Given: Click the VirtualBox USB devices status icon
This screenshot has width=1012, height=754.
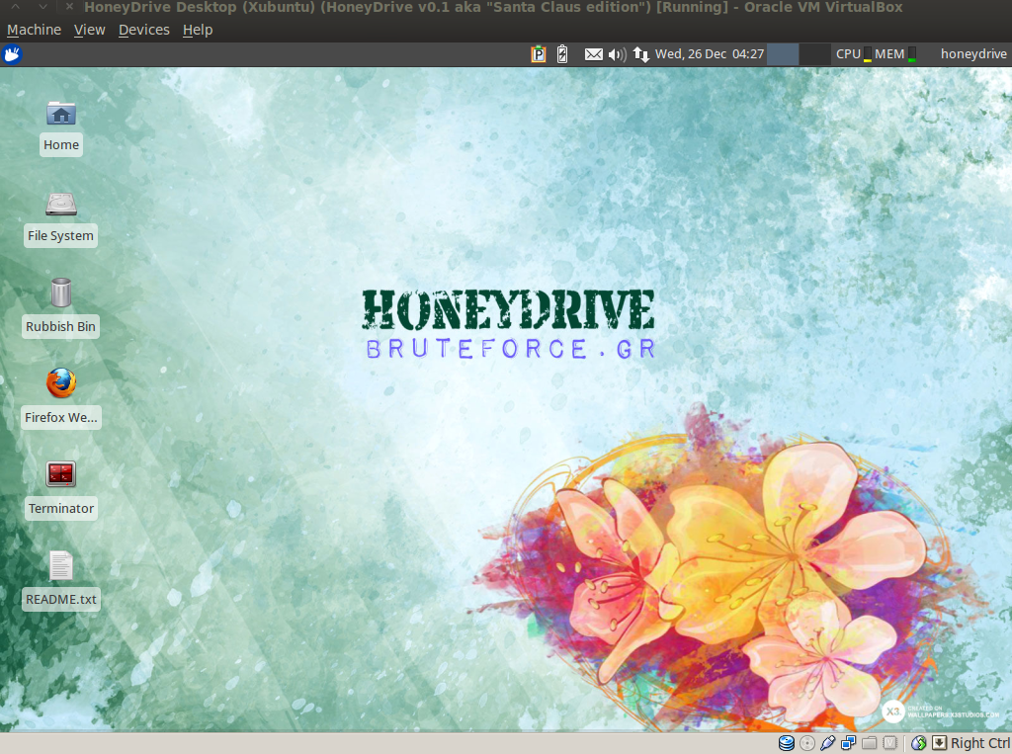Looking at the screenshot, I should [827, 743].
